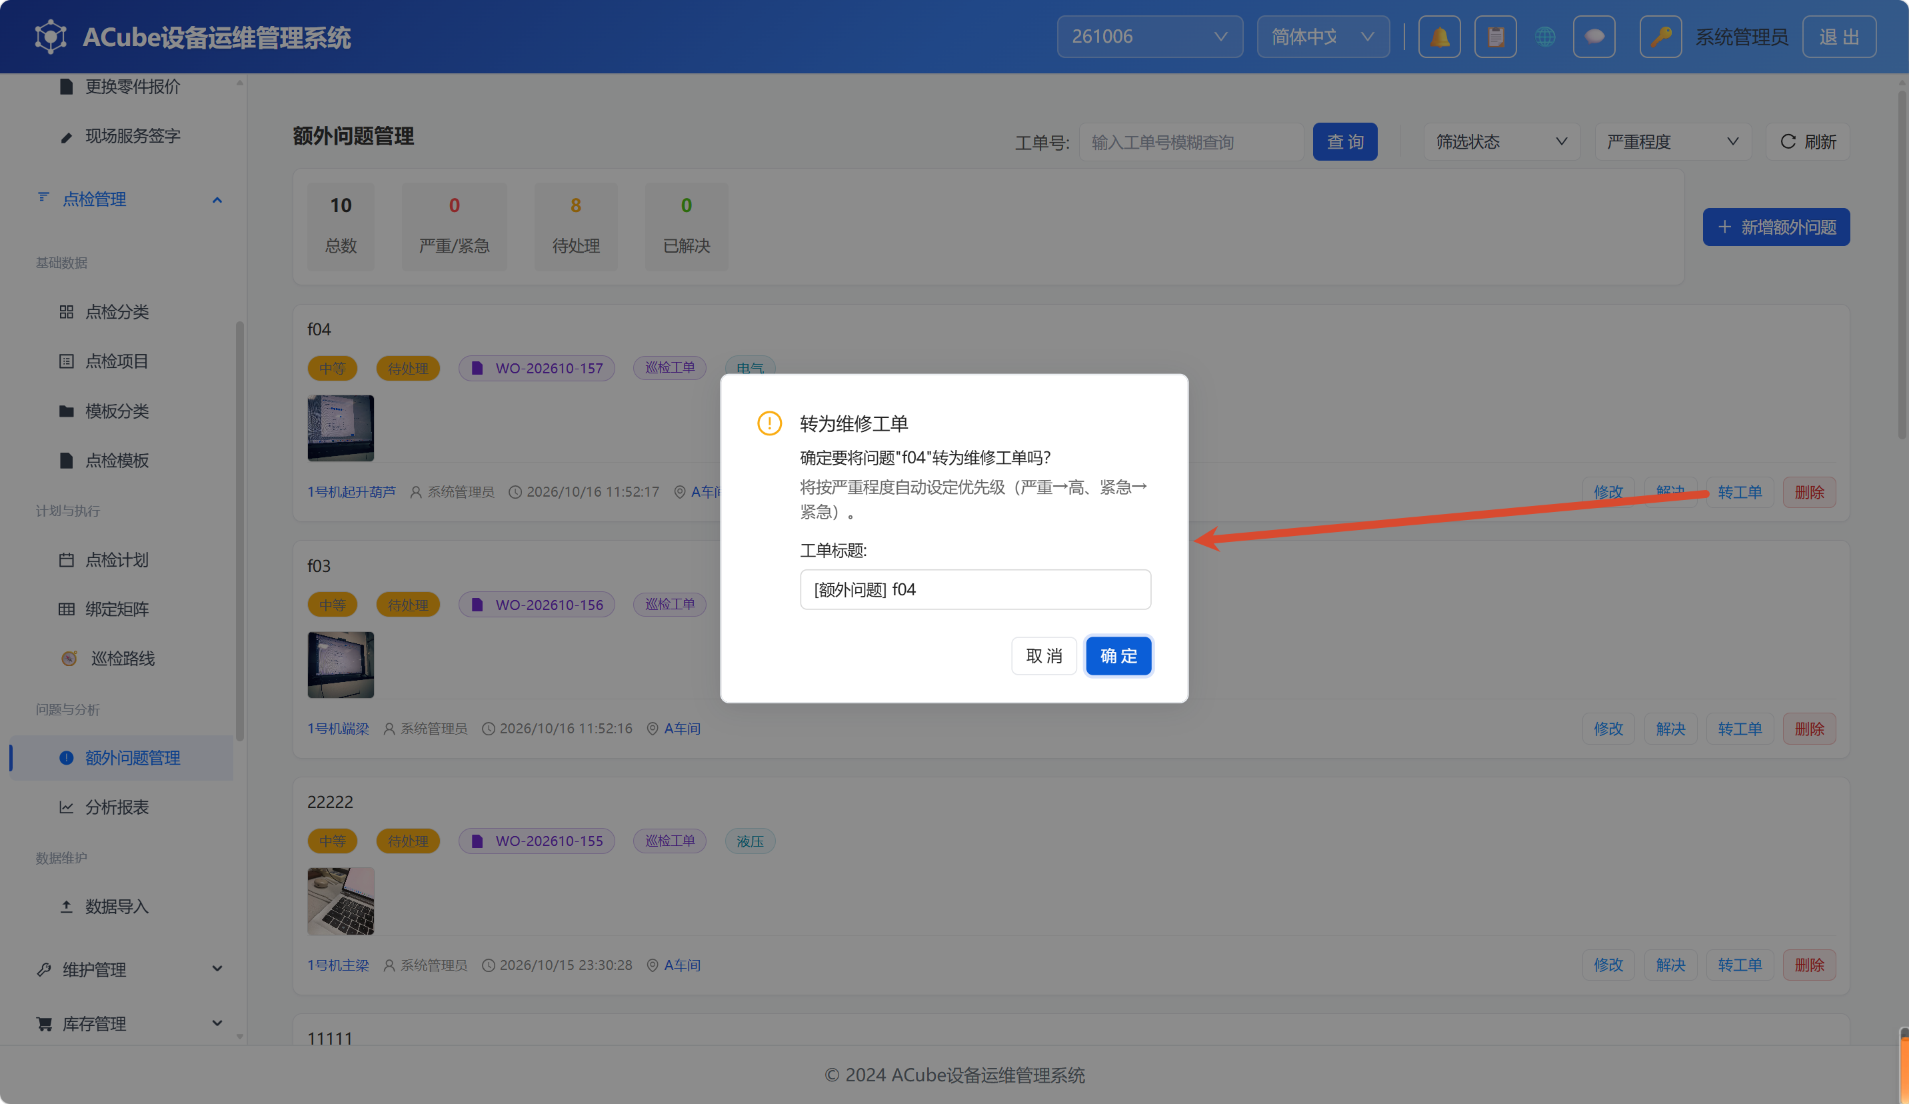Viewport: 1909px width, 1104px height.
Task: Open 点检项目 in sidebar
Action: (117, 361)
